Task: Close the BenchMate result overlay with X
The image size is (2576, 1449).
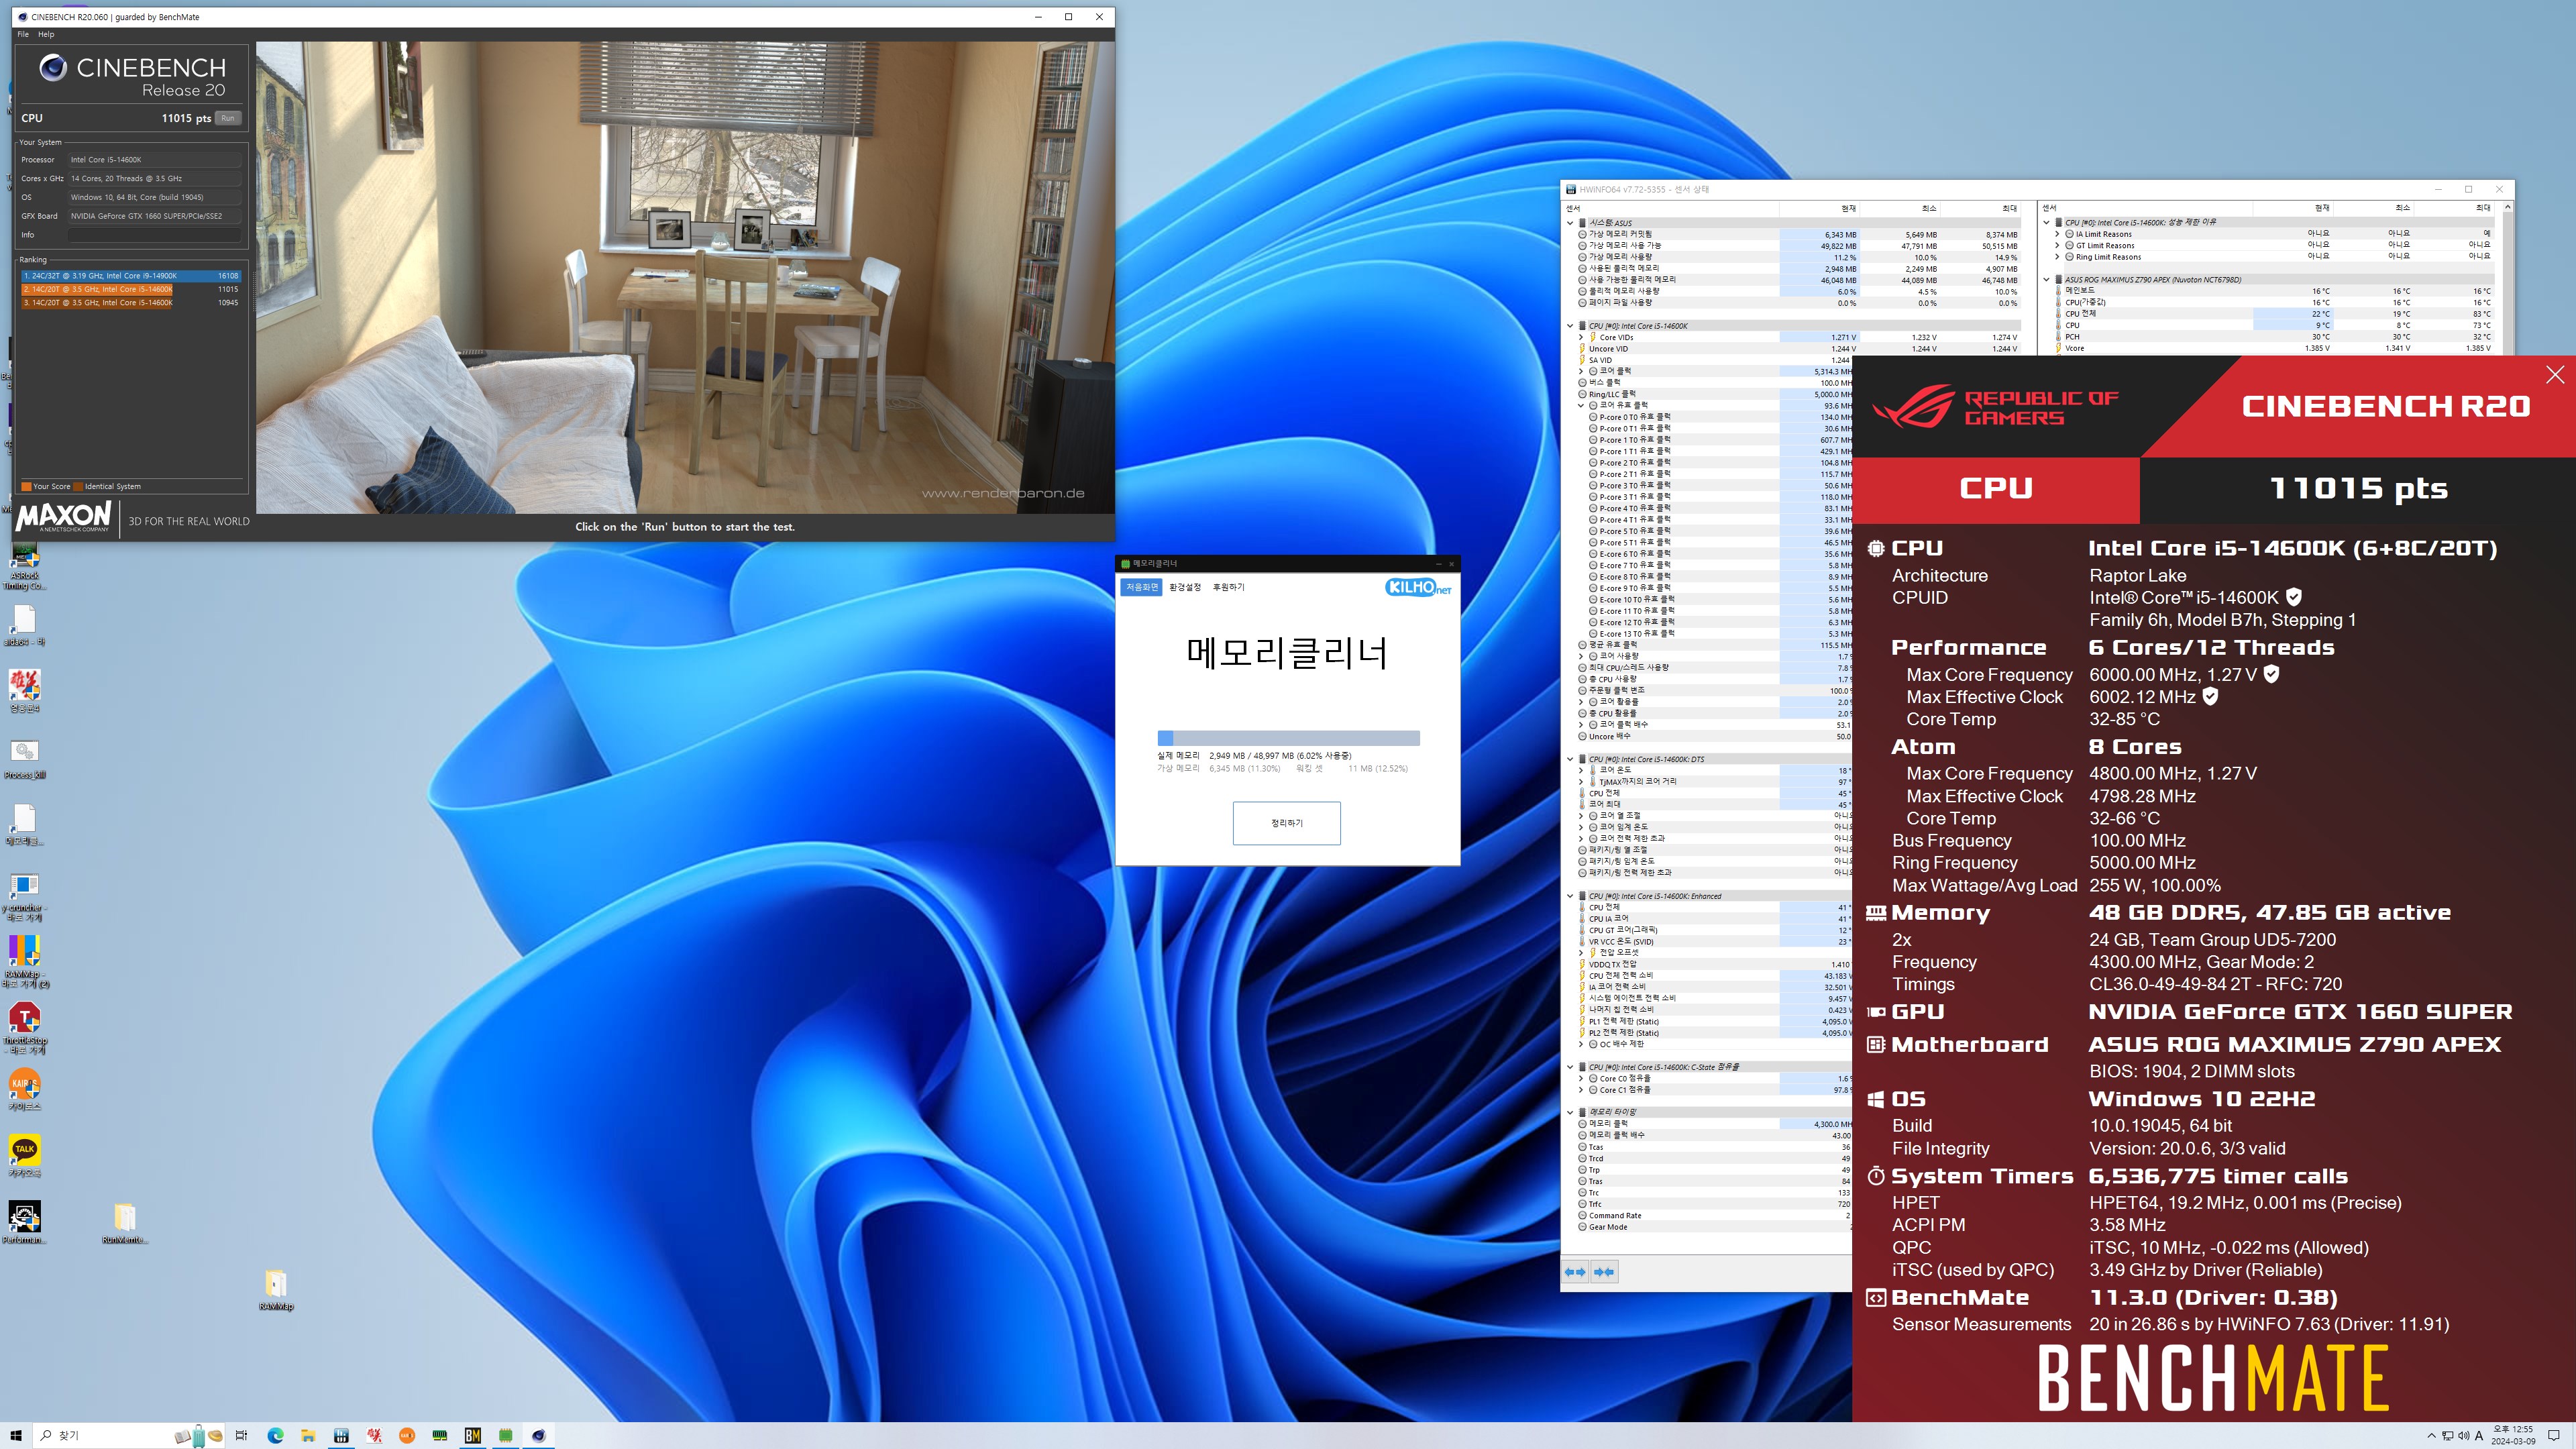Action: click(x=2555, y=375)
